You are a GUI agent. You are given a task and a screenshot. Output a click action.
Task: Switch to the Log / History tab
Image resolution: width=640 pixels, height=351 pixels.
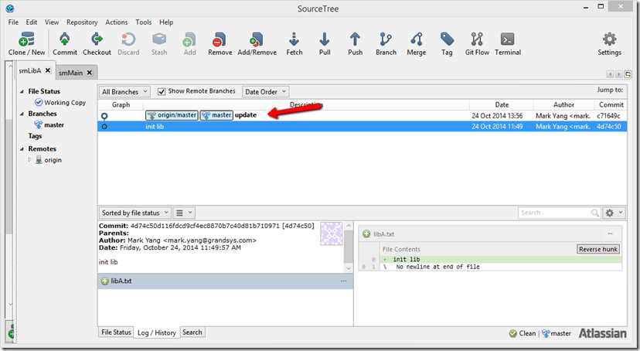click(157, 332)
